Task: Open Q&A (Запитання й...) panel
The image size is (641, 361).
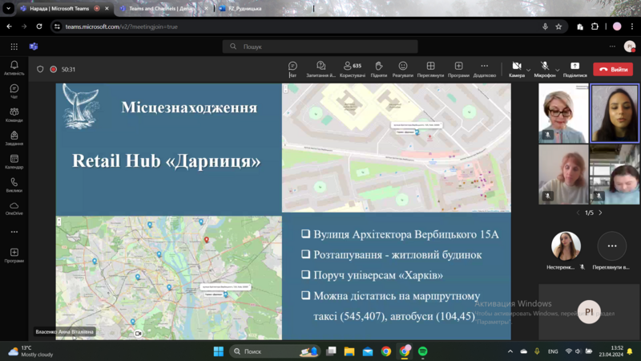Action: tap(321, 69)
